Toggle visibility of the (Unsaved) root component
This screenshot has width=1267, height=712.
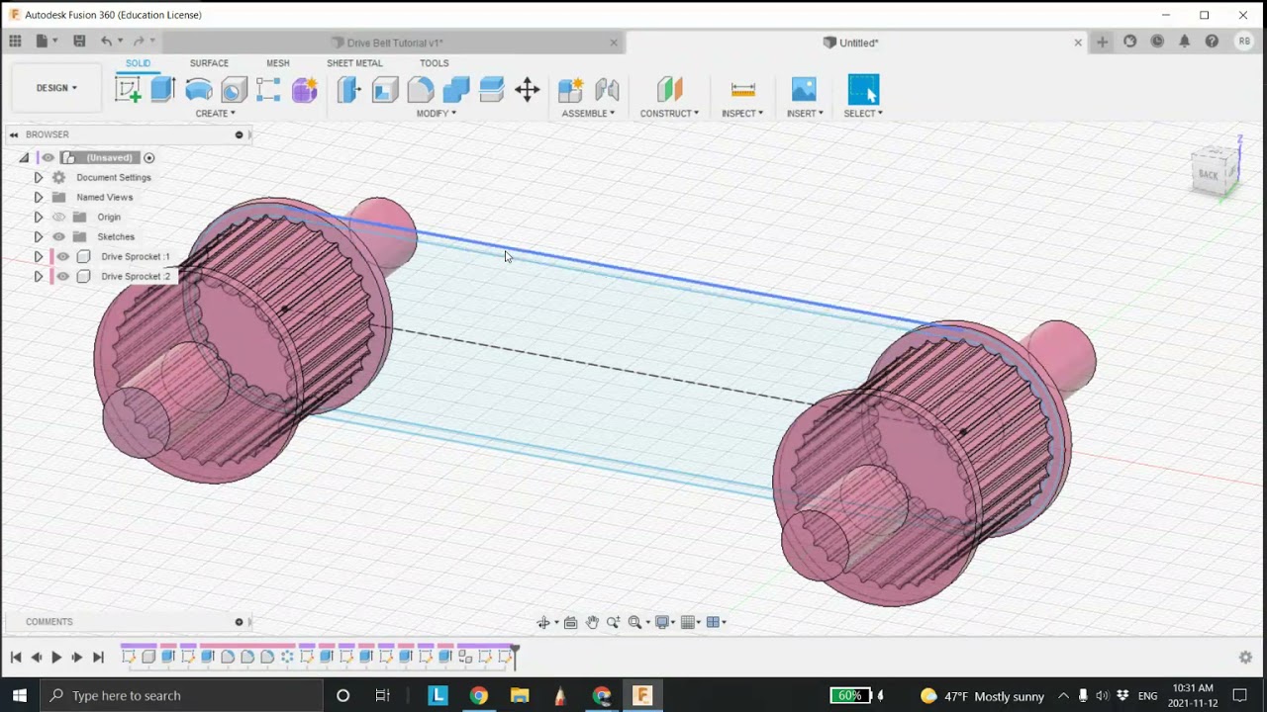48,157
